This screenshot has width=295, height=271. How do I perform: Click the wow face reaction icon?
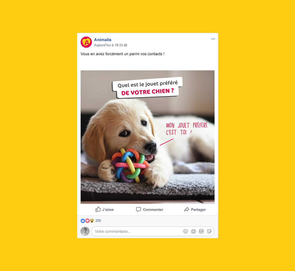(x=92, y=221)
